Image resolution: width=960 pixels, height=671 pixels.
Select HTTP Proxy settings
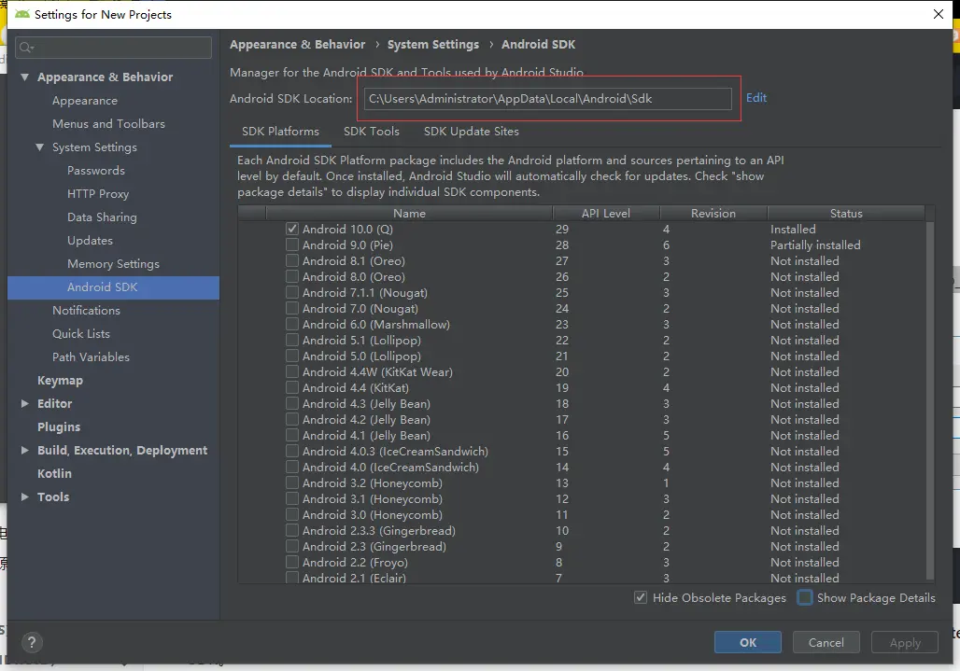click(98, 194)
